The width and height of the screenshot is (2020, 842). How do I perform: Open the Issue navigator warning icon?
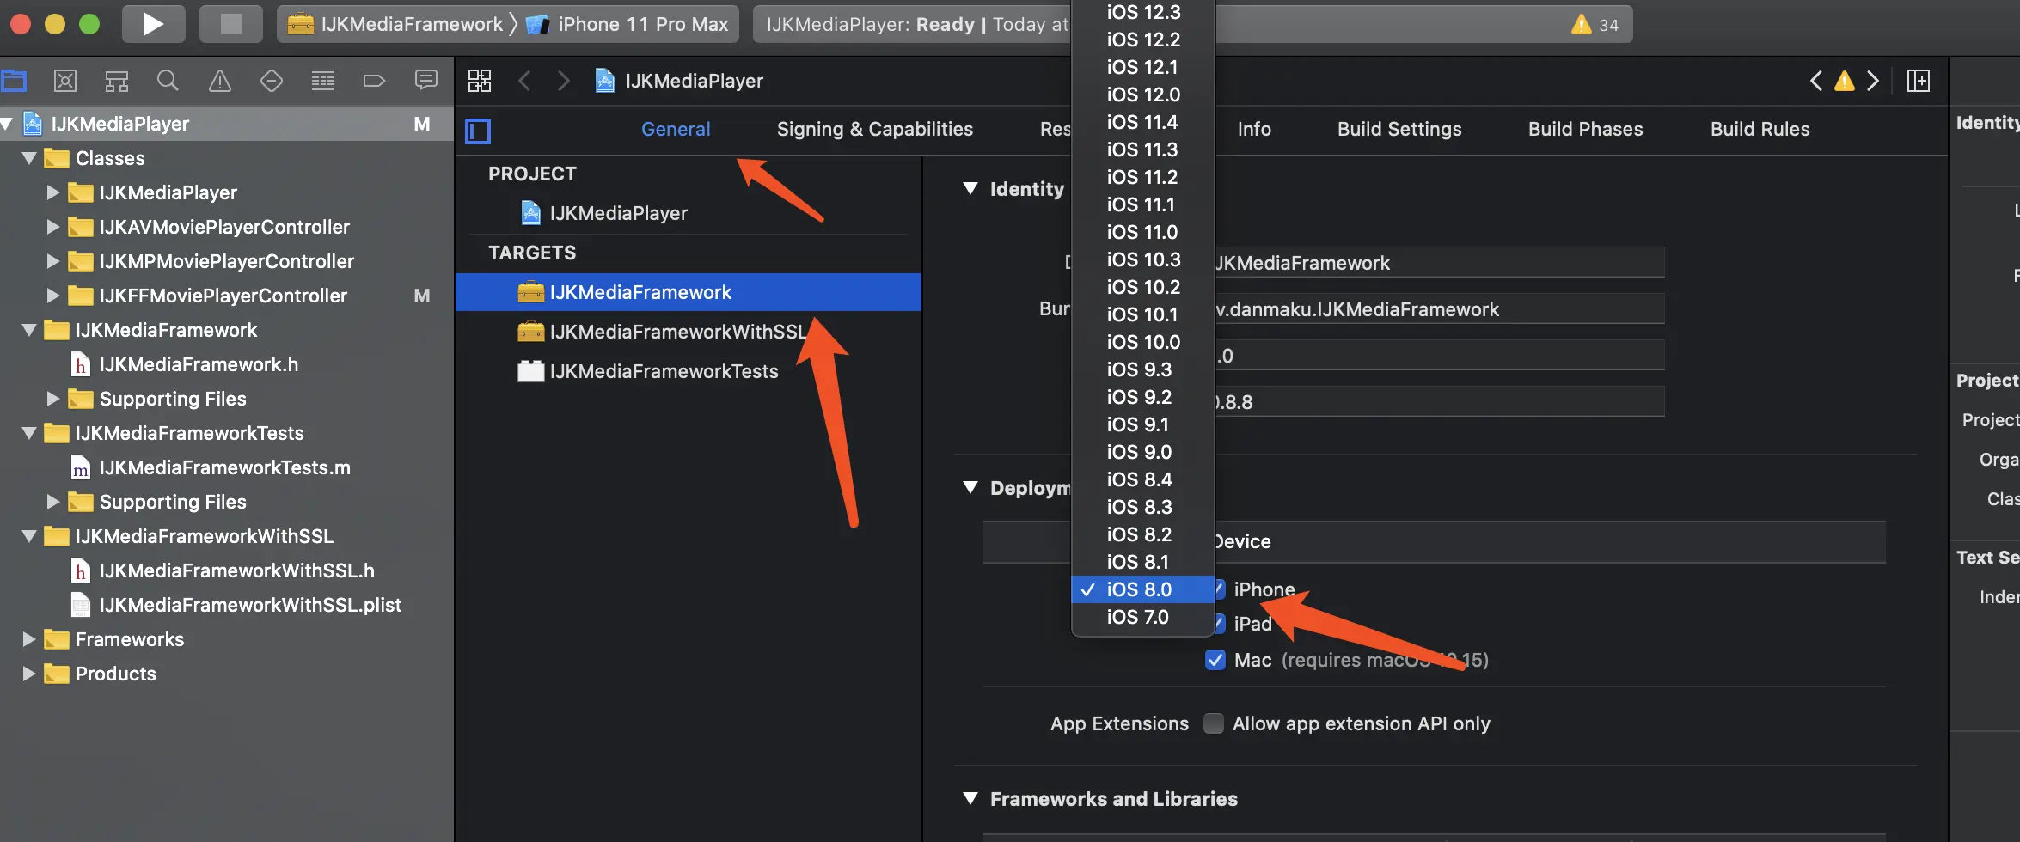[220, 81]
